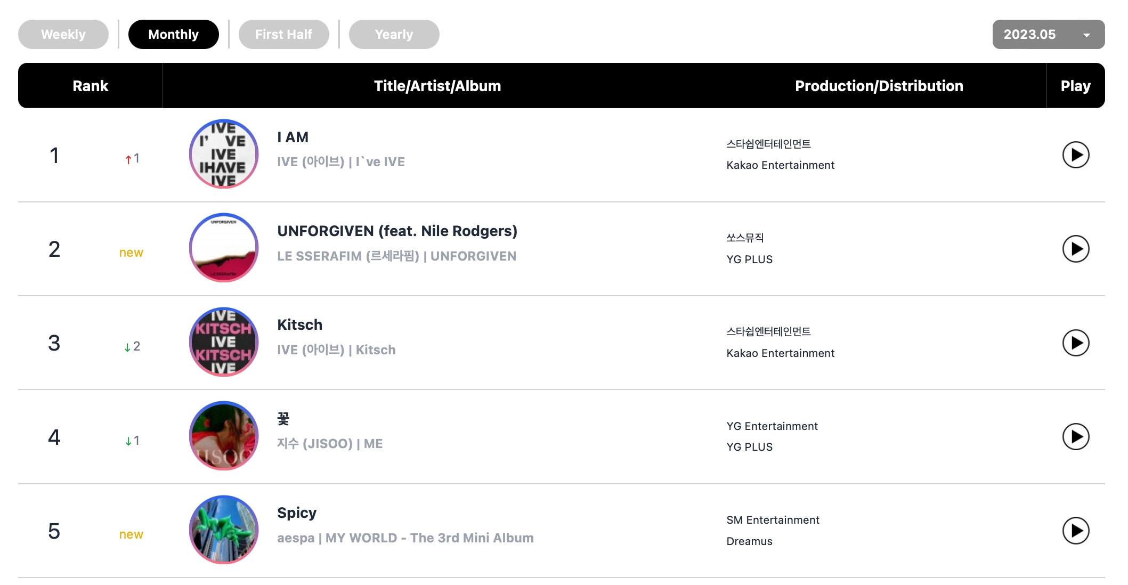Open the First Half chart tab
Screen dimensions: 1128x585
point(284,35)
